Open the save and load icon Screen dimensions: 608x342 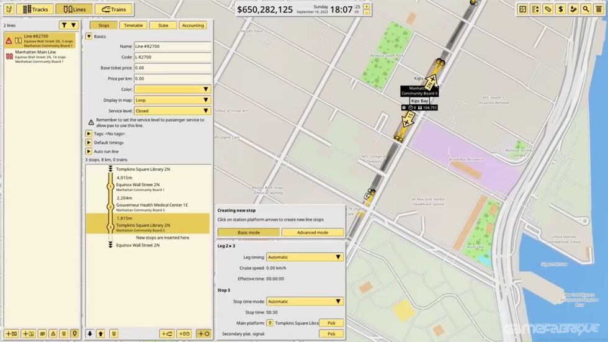[573, 9]
